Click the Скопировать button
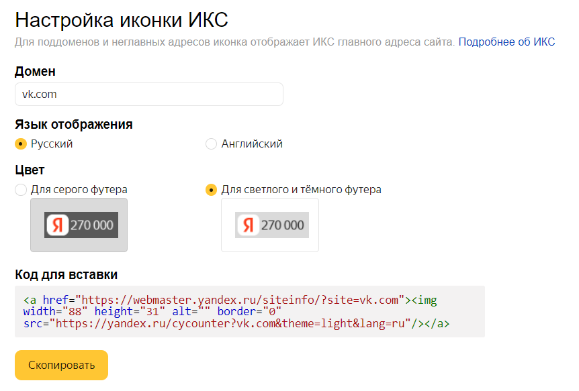Screen dimensions: 579x391 61,365
